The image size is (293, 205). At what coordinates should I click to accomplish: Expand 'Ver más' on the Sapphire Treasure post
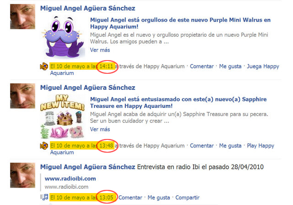[100, 129]
